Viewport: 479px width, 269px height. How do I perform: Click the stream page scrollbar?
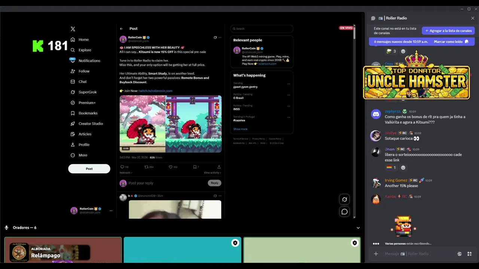pyautogui.click(x=354, y=33)
